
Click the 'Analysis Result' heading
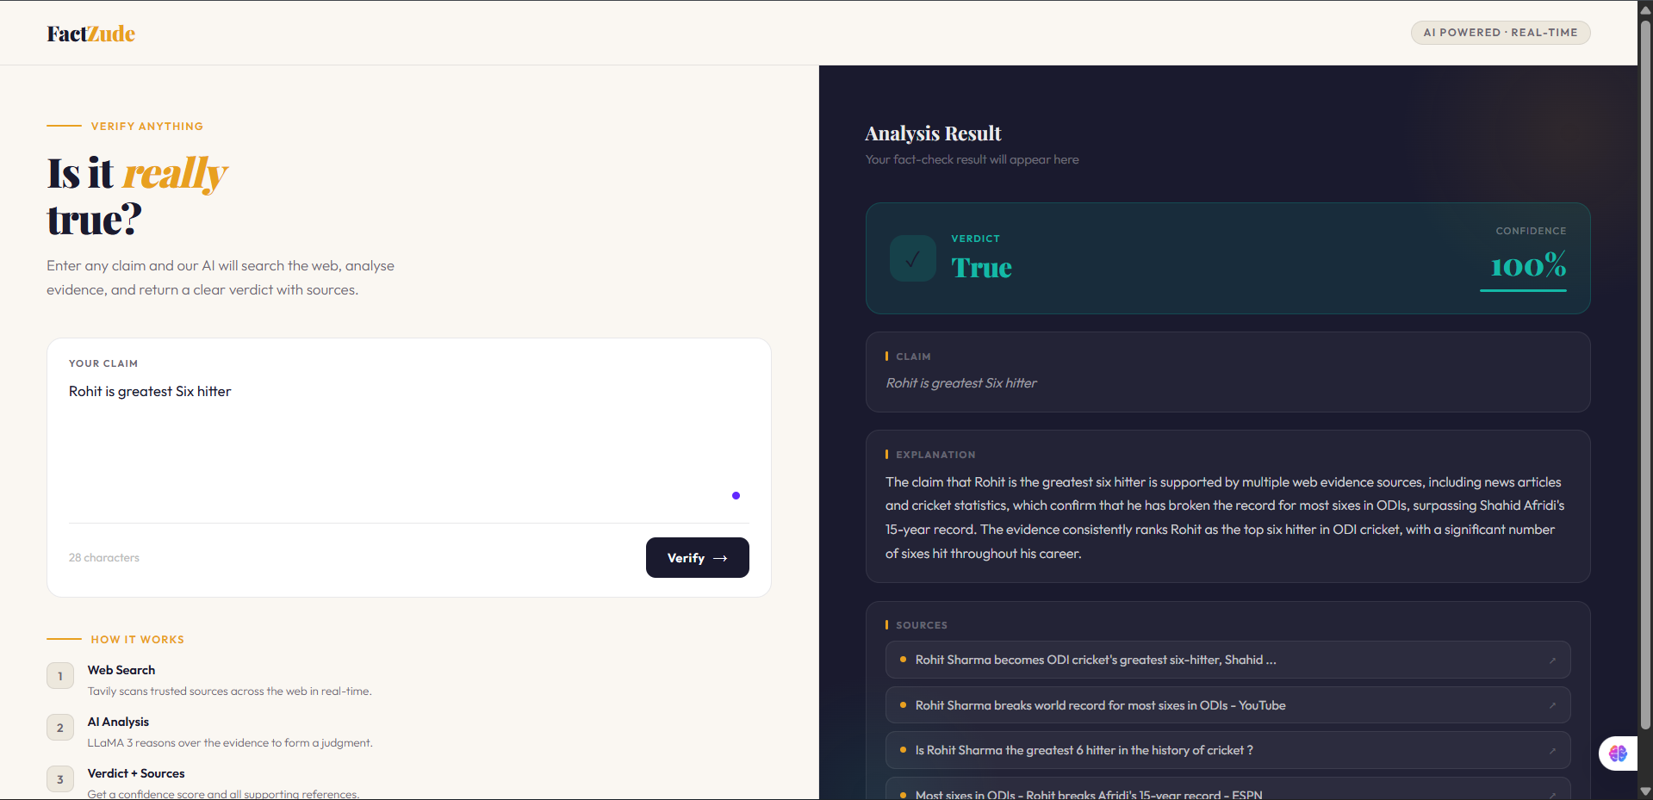(933, 133)
